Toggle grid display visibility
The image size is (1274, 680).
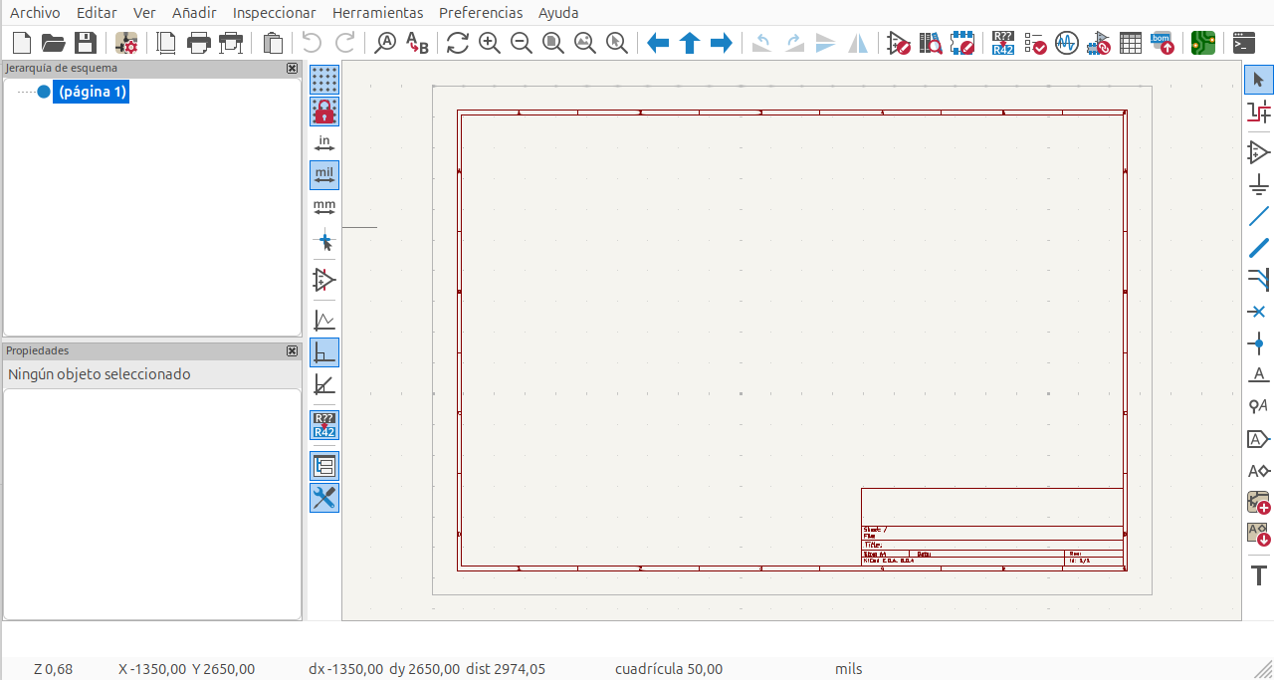[324, 80]
